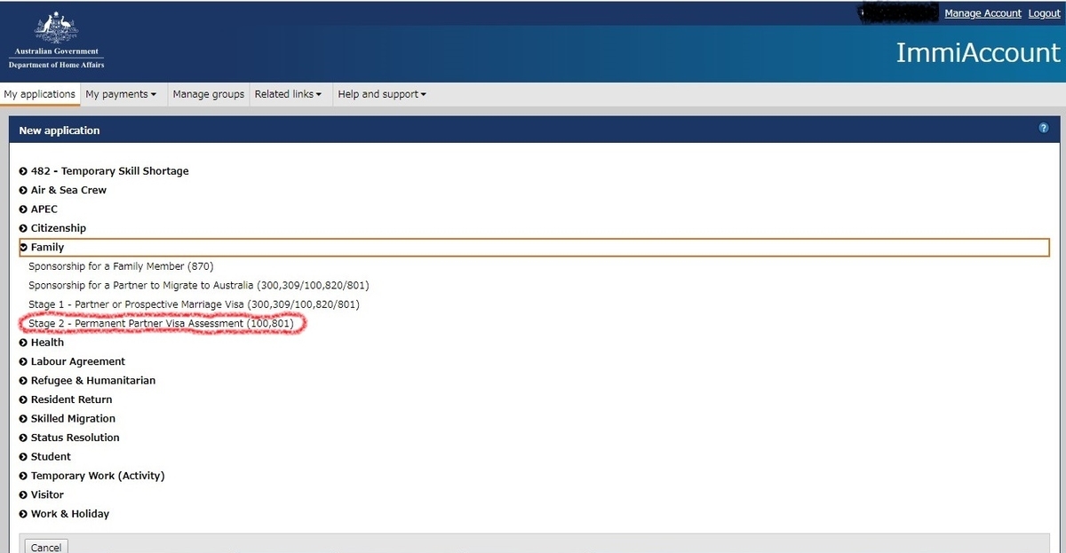The width and height of the screenshot is (1066, 553).
Task: Open the Related links dropdown menu
Action: click(x=288, y=94)
